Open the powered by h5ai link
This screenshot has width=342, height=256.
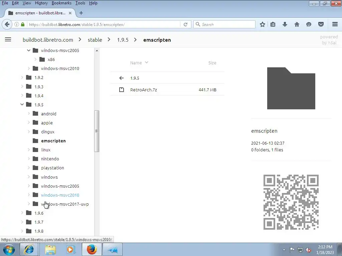(x=329, y=40)
